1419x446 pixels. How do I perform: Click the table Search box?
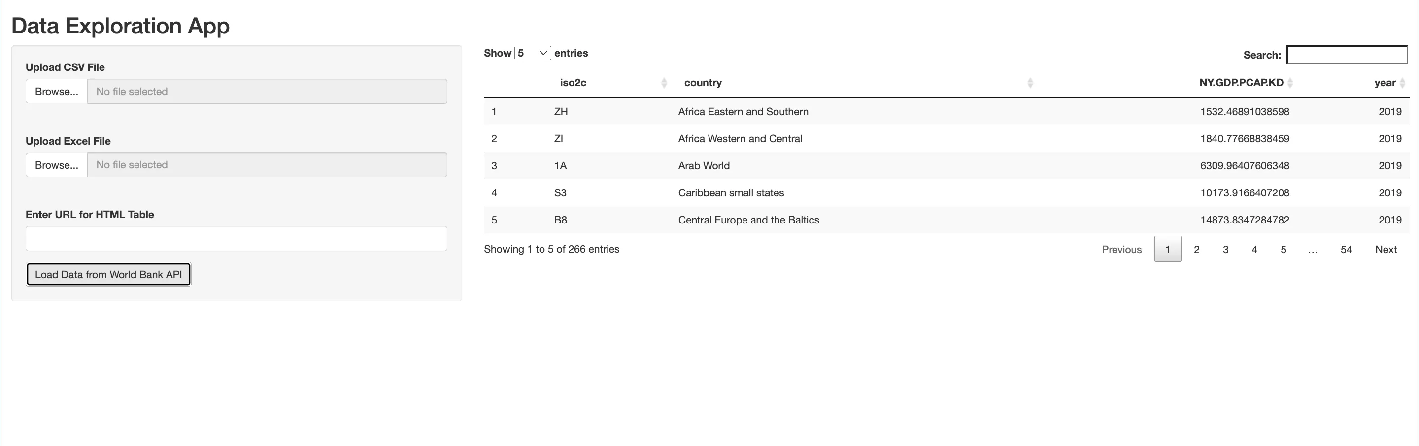[1347, 55]
